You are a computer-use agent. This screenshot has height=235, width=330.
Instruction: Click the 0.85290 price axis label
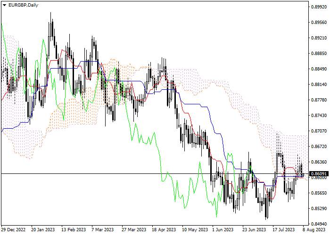tap(319, 208)
